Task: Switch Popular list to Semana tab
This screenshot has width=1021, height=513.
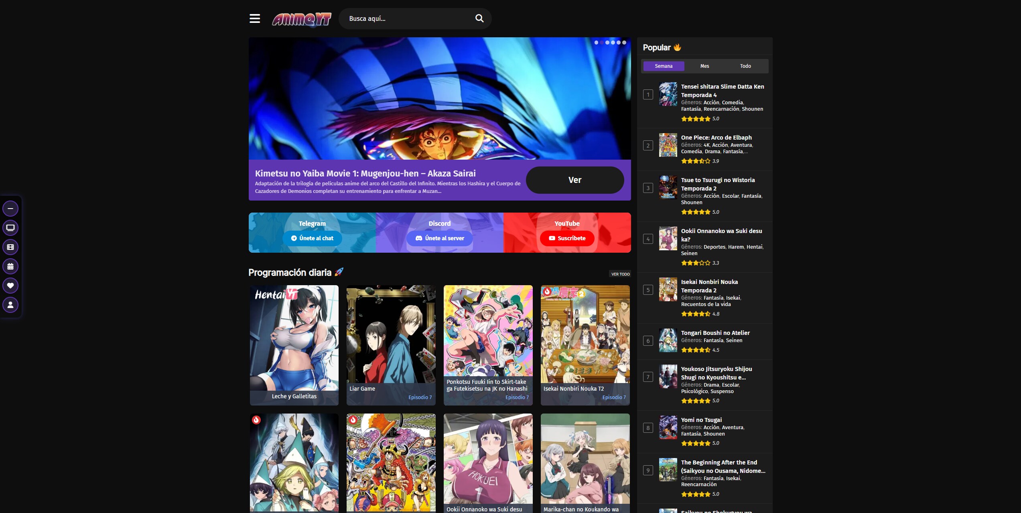Action: point(664,66)
